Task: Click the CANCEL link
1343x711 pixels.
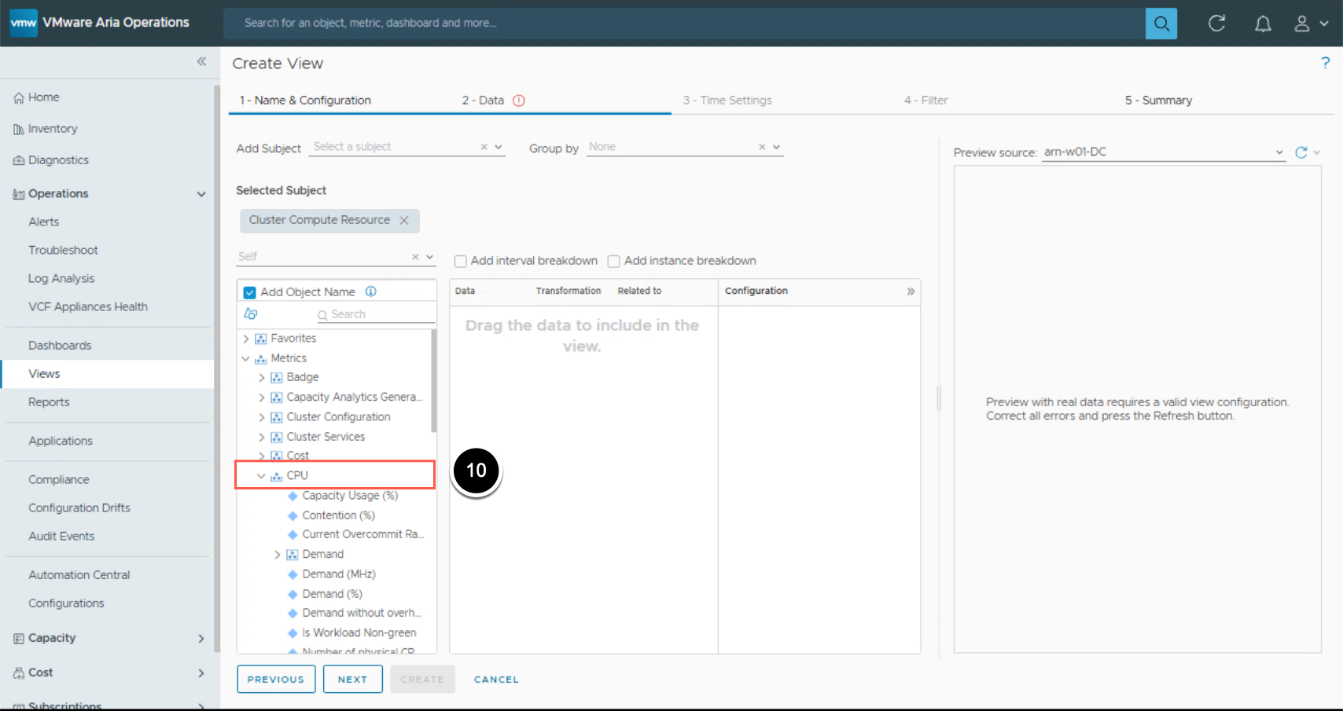Action: [496, 680]
